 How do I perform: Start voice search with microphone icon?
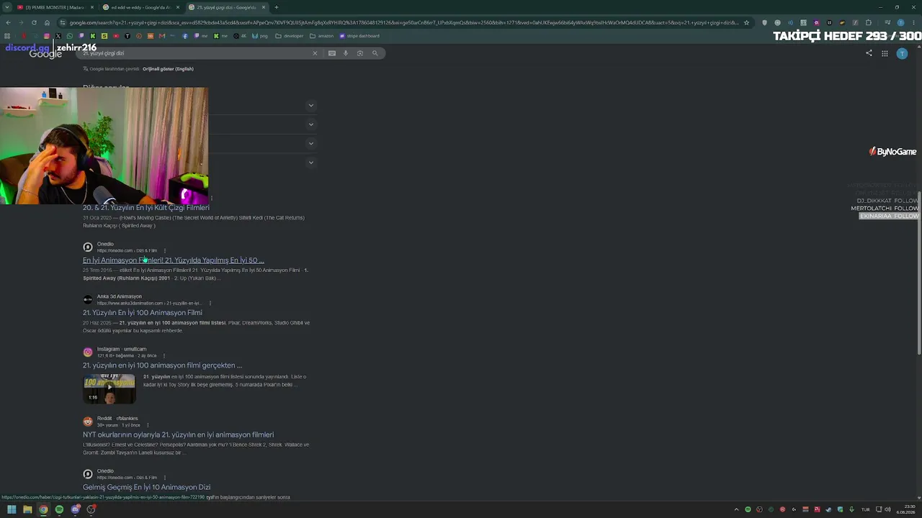tap(346, 53)
